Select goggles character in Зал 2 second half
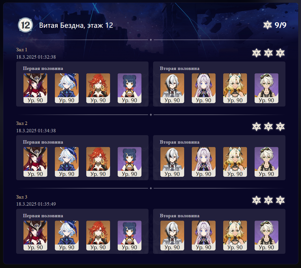The width and height of the screenshot is (301, 268). coord(266,162)
